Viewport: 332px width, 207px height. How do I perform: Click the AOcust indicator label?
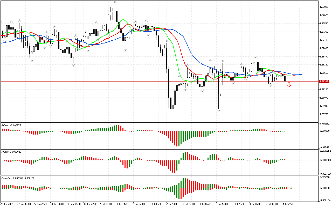pos(11,125)
